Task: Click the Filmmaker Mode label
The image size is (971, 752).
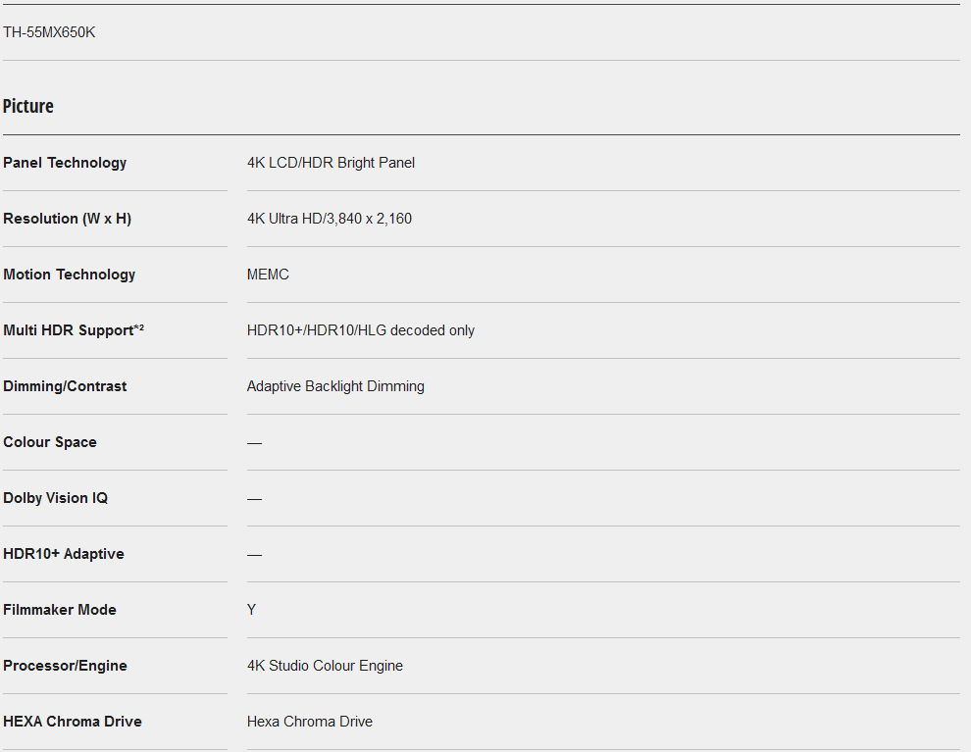Action: click(x=60, y=610)
